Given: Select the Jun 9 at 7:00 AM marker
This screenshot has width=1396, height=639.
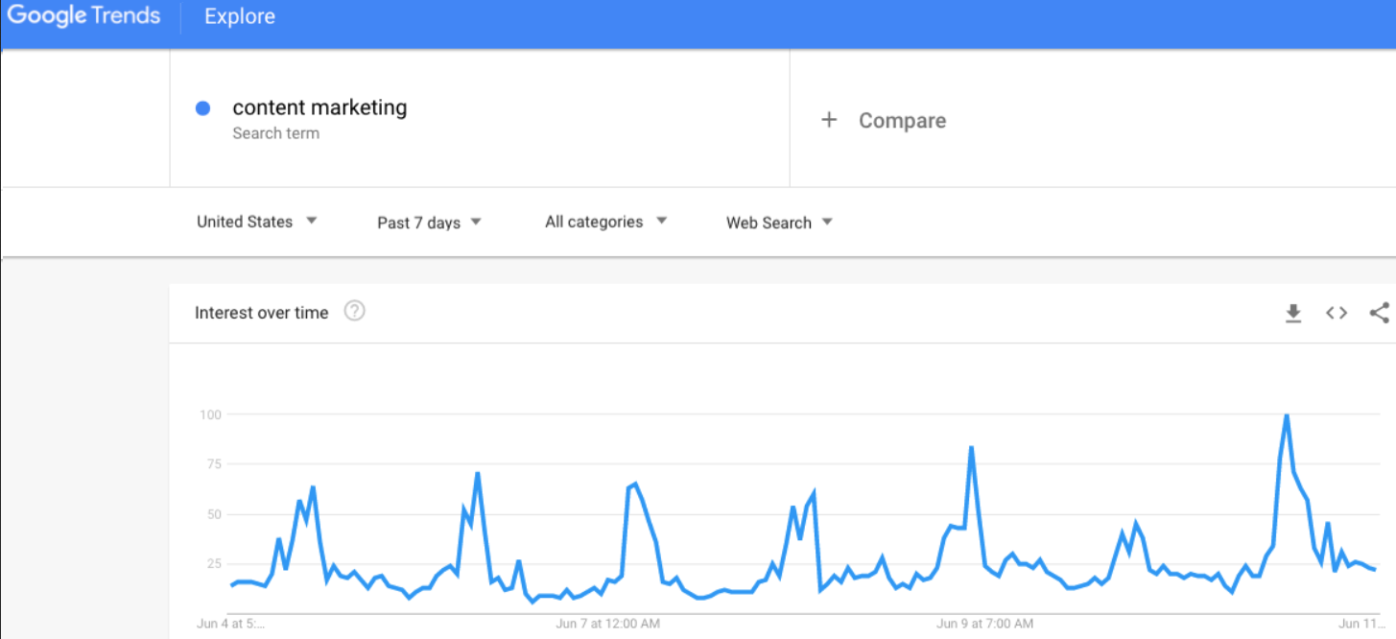Looking at the screenshot, I should 984,624.
